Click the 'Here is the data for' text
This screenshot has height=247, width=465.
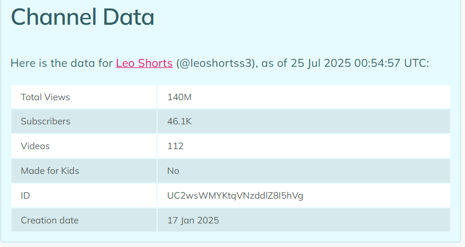[62, 63]
